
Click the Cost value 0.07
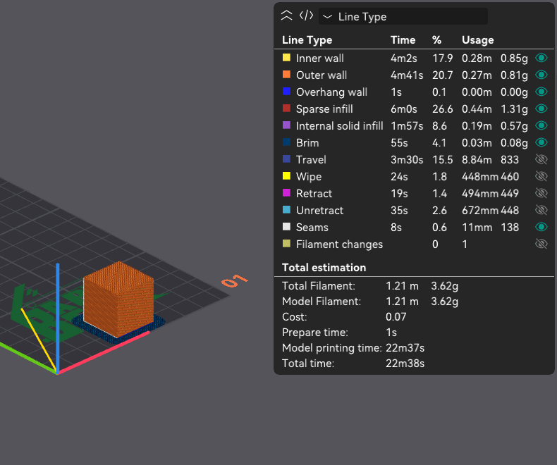coord(396,316)
